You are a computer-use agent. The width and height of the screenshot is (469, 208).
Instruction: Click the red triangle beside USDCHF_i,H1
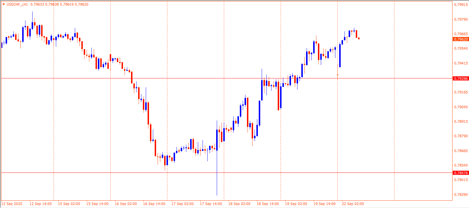pos(4,4)
